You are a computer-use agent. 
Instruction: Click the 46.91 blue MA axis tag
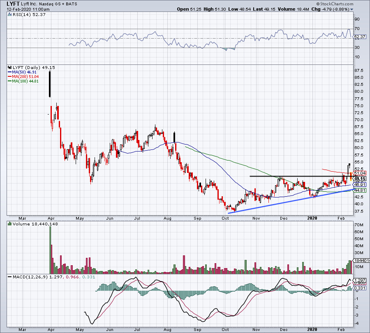tap(359, 185)
